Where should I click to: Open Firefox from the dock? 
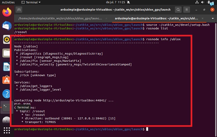tap(7, 12)
